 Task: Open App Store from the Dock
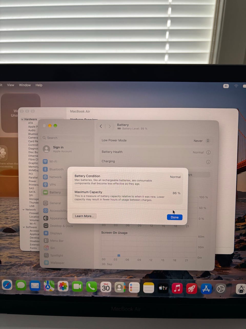[206, 289]
